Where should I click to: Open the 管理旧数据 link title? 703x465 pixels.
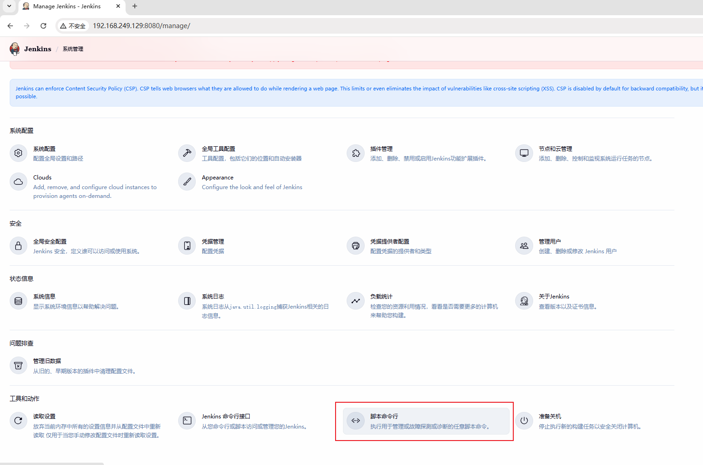pyautogui.click(x=47, y=361)
